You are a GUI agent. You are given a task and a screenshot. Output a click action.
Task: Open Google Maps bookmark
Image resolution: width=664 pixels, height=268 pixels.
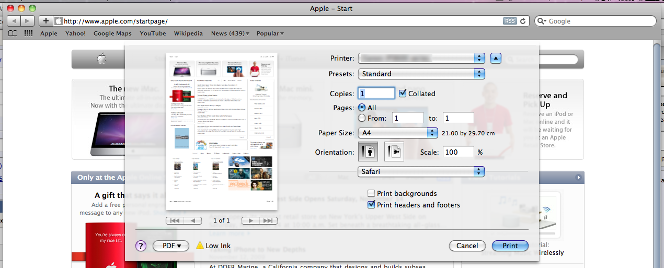[x=112, y=33]
